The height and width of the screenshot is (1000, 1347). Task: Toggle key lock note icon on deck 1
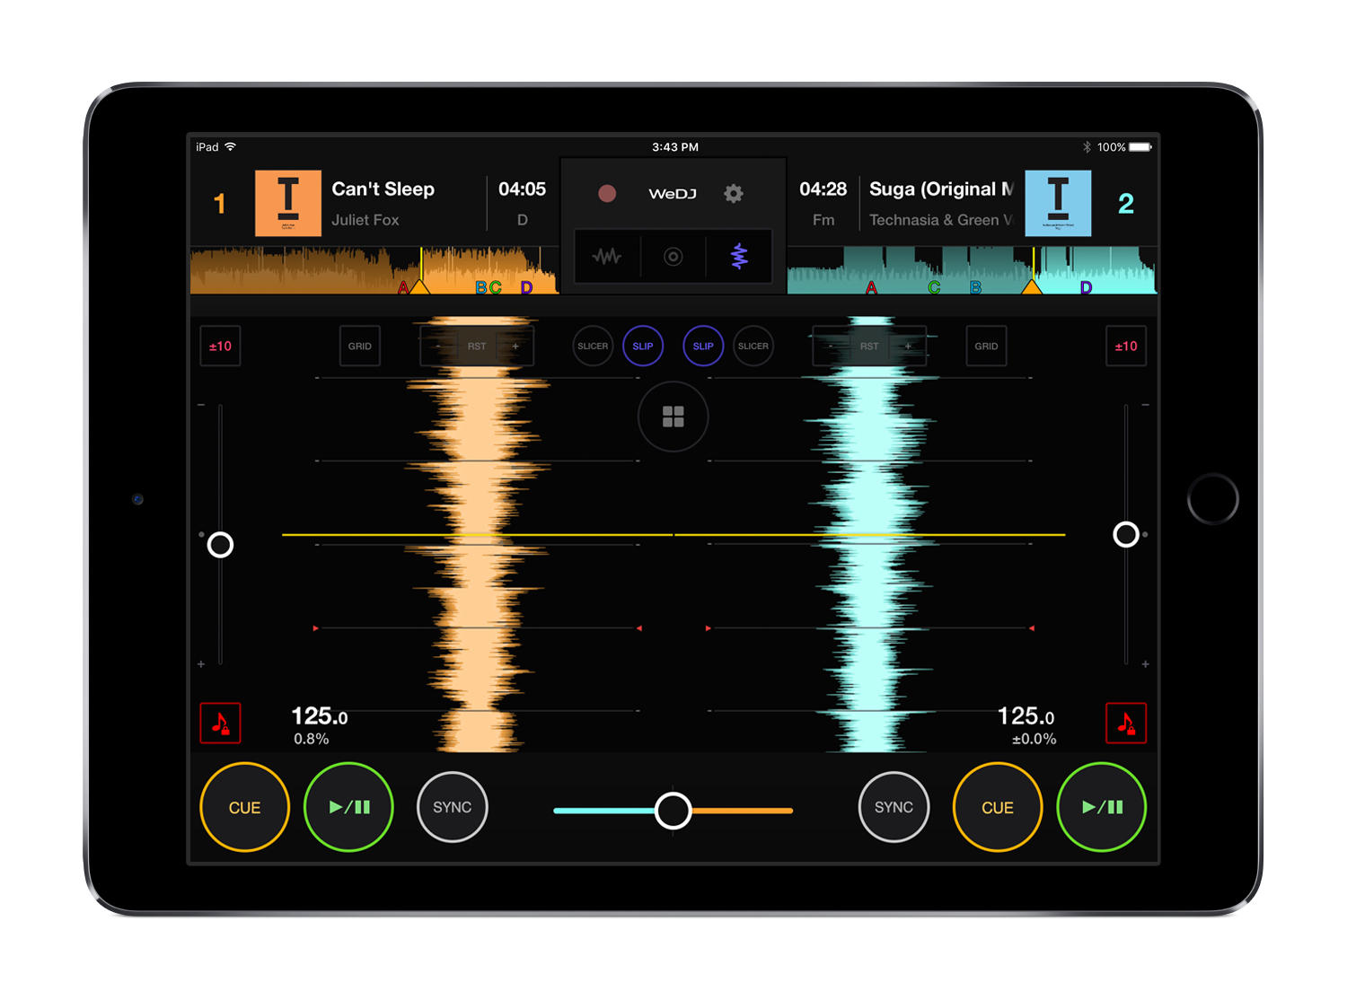click(220, 724)
